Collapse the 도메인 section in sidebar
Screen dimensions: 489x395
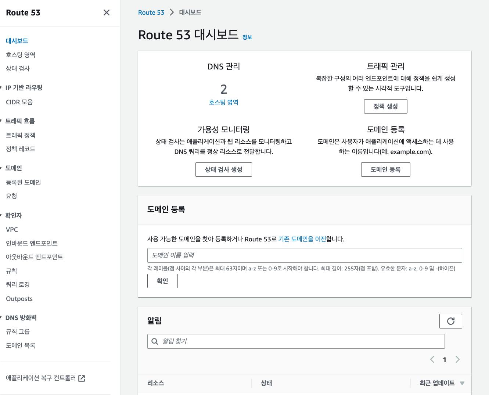tap(1, 168)
